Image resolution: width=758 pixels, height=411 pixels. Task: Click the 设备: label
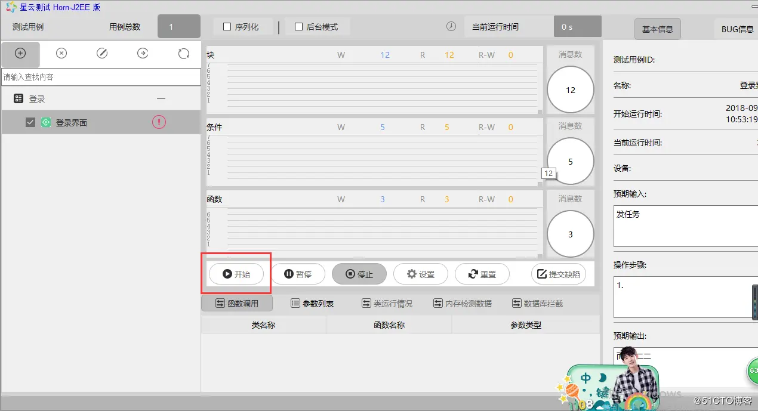[x=622, y=168]
